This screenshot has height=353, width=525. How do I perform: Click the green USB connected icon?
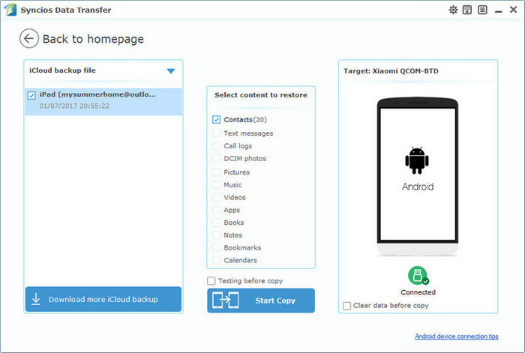[x=418, y=275]
